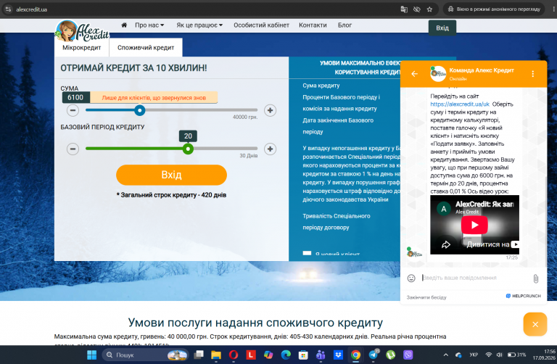Click the HelpCrunch branding link
557x364 pixels.
tap(523, 296)
